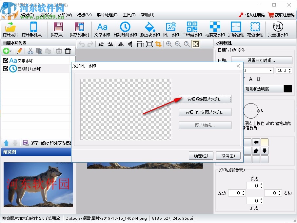Open a photo with 打开照片 icon
The width and height of the screenshot is (297, 223).
point(10,29)
